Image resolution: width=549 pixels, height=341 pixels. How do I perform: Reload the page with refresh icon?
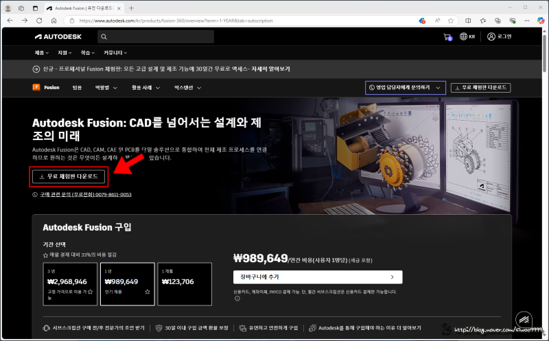click(39, 21)
